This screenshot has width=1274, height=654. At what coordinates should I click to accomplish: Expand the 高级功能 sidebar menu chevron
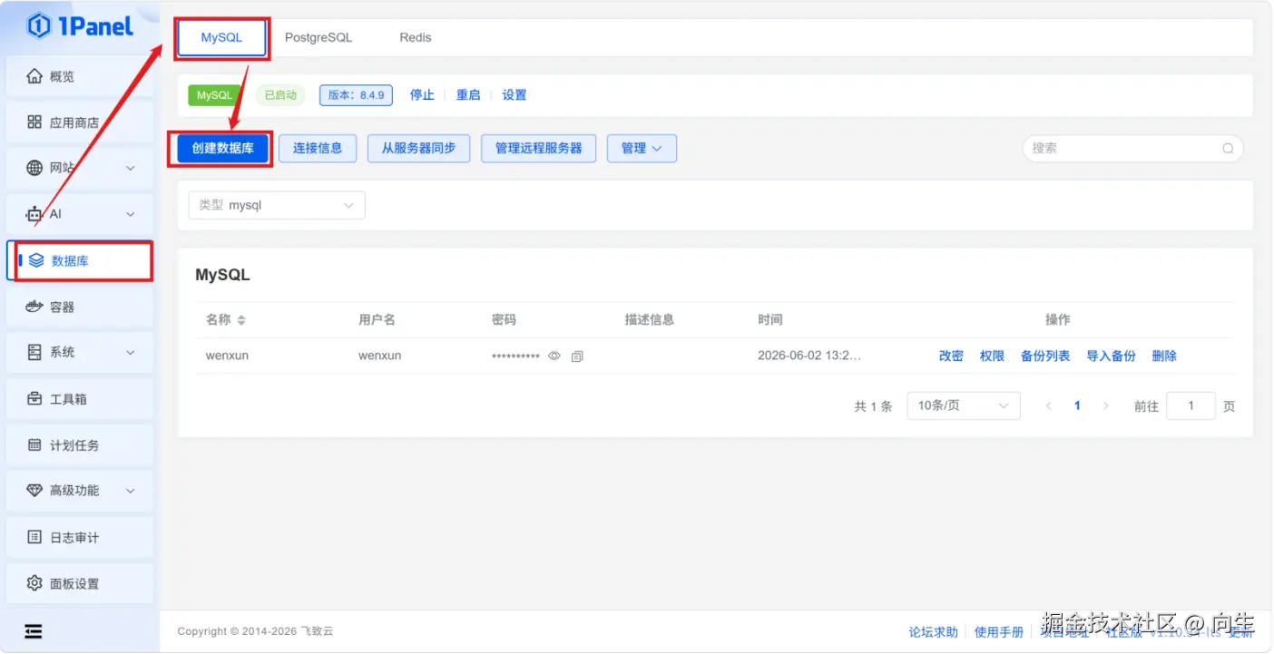click(130, 491)
